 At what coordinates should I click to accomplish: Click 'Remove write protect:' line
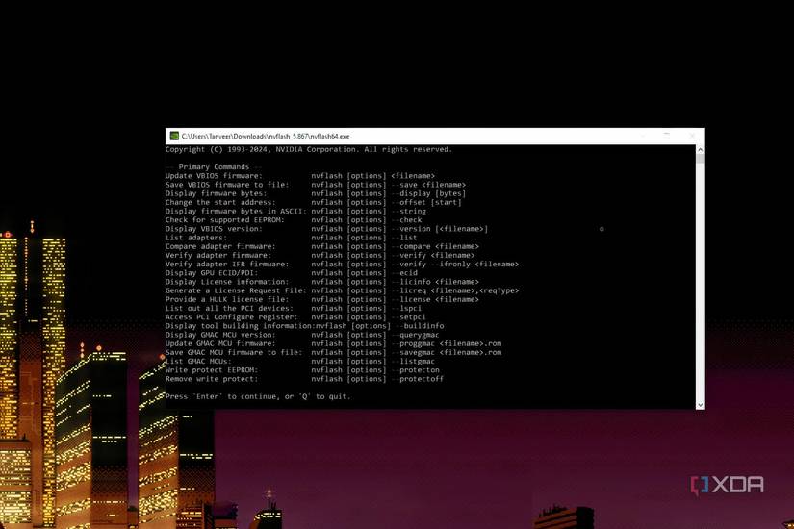pos(304,379)
